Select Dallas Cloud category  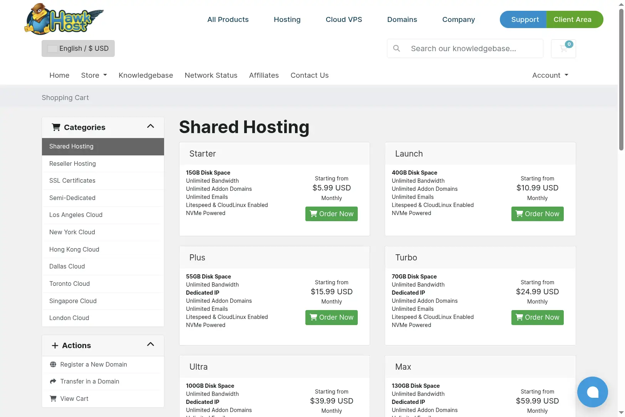pos(103,266)
